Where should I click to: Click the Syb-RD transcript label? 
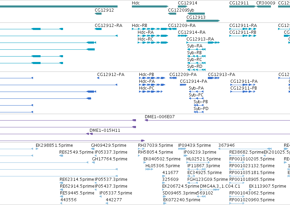(x=195, y=66)
